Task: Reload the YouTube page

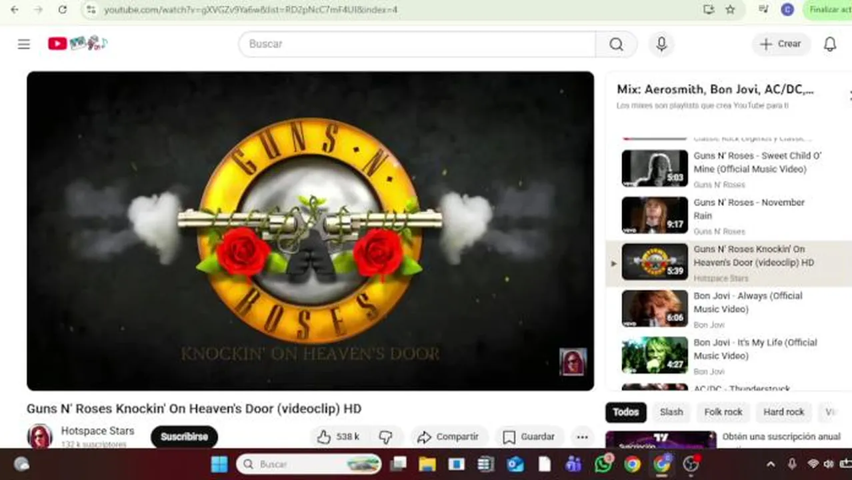Action: pyautogui.click(x=62, y=9)
